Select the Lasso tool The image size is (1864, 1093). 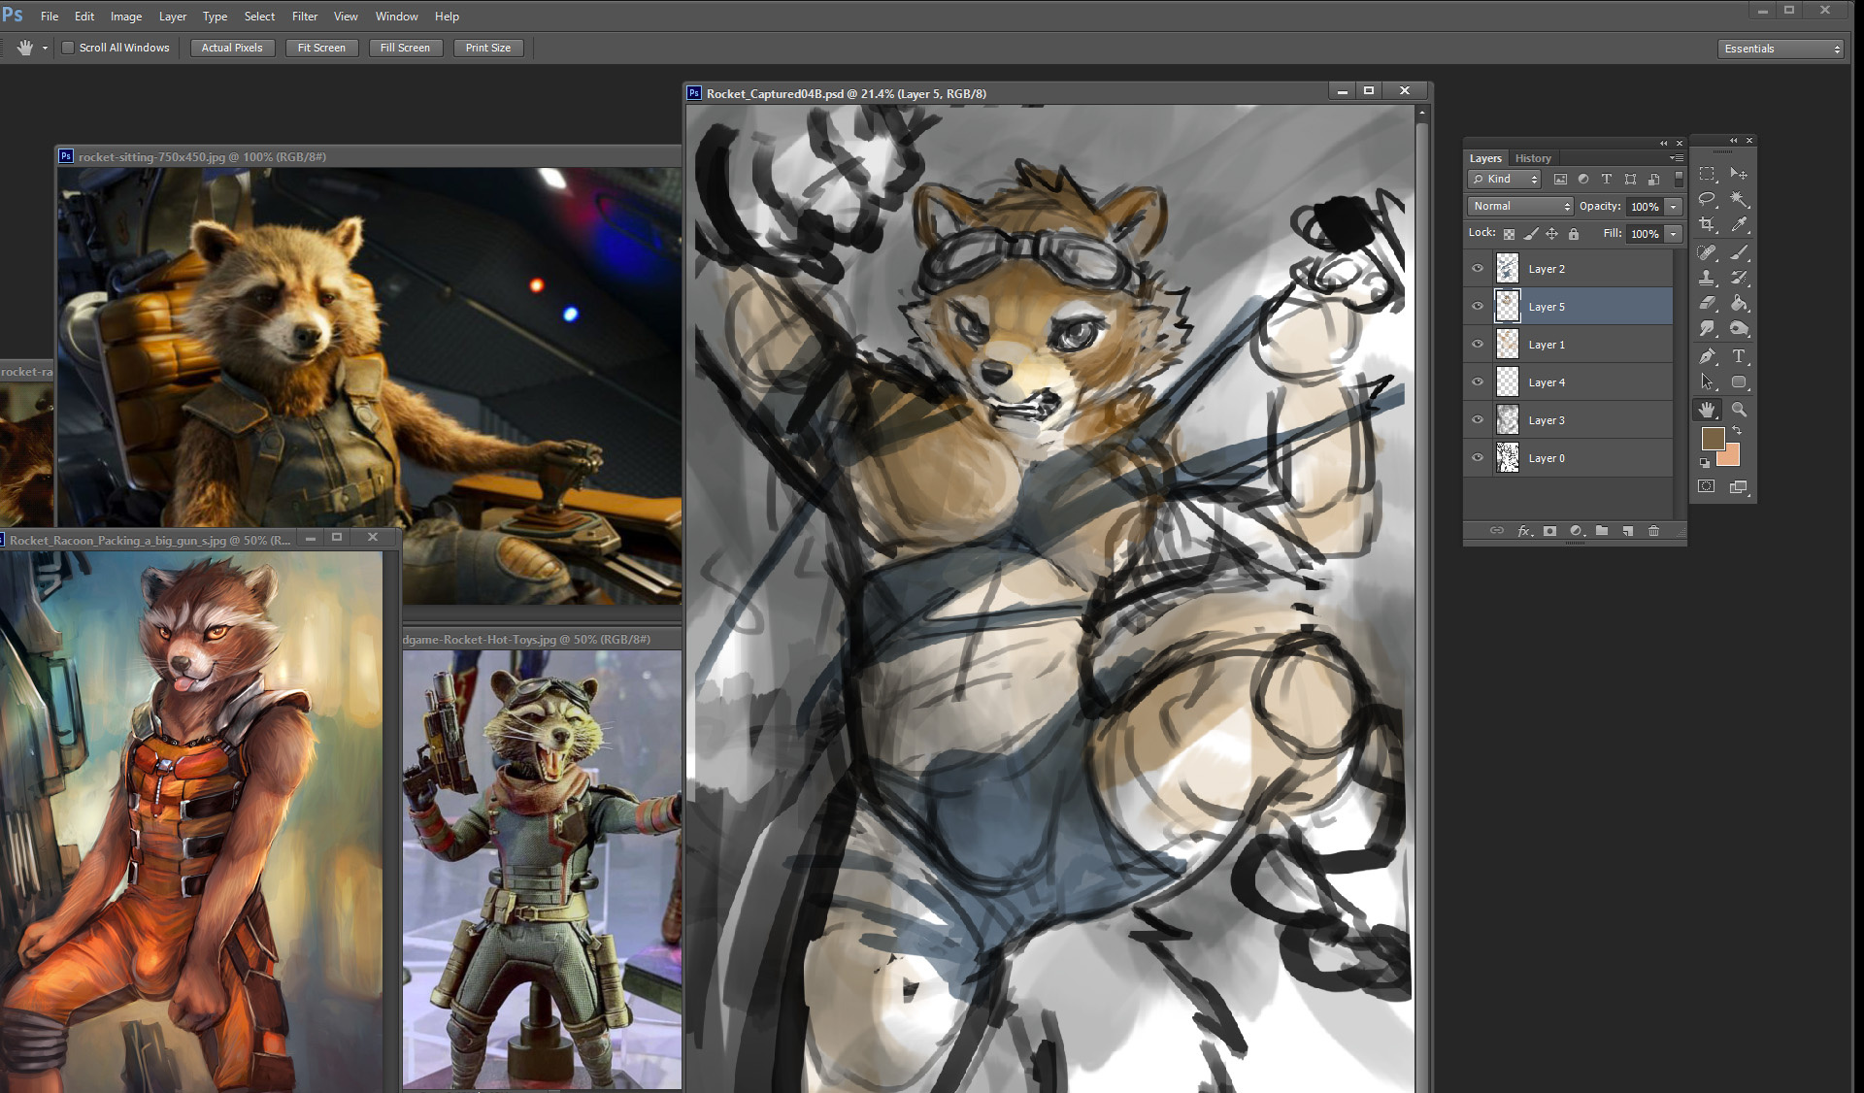pos(1707,199)
